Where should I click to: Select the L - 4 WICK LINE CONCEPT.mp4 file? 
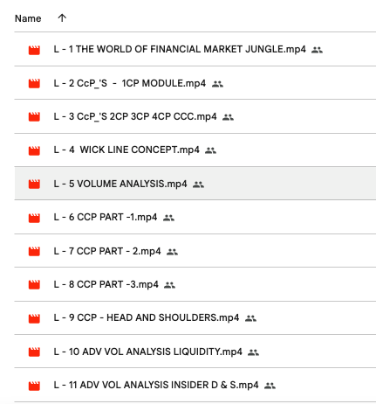(x=195, y=150)
